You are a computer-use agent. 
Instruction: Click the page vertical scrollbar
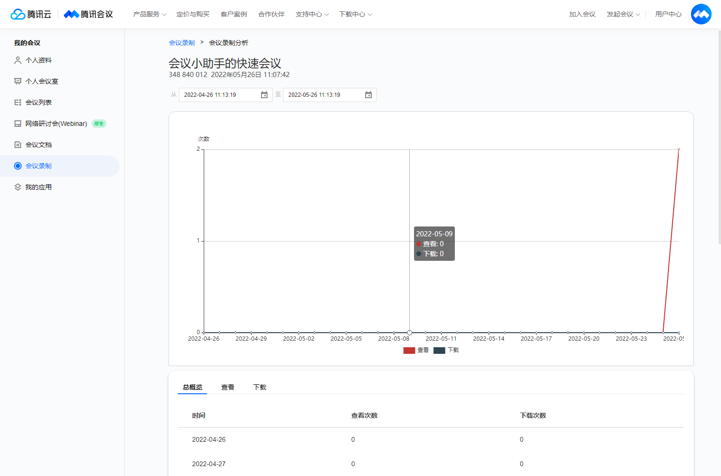click(720, 136)
